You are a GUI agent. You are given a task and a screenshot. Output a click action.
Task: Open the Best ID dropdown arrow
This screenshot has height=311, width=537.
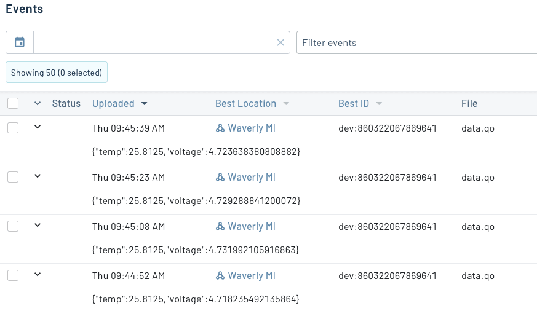379,103
